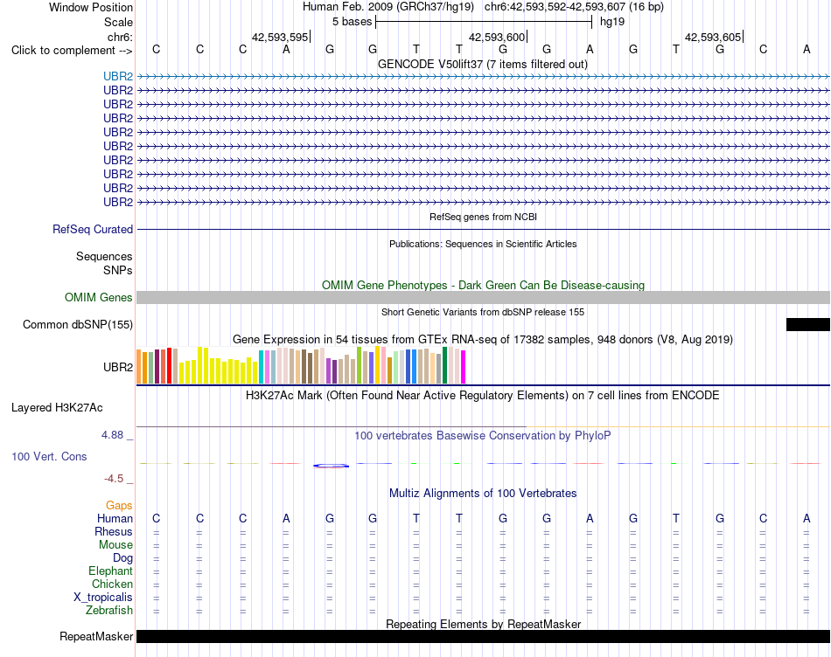Click the Dog alignment row label
The height and width of the screenshot is (657, 831).
tap(123, 558)
